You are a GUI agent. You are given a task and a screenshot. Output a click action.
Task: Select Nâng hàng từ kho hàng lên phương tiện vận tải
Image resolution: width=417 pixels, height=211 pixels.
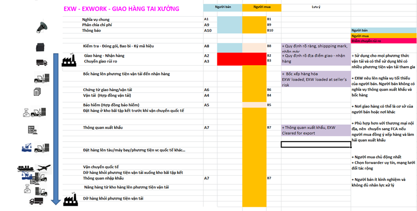coord(127,188)
